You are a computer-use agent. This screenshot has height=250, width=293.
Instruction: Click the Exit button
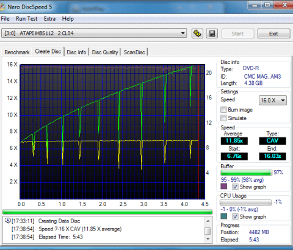[x=274, y=34]
